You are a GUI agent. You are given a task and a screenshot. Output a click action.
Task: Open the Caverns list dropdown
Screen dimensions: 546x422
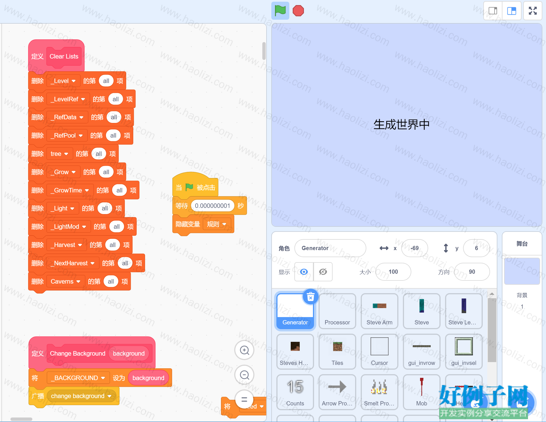[66, 282]
